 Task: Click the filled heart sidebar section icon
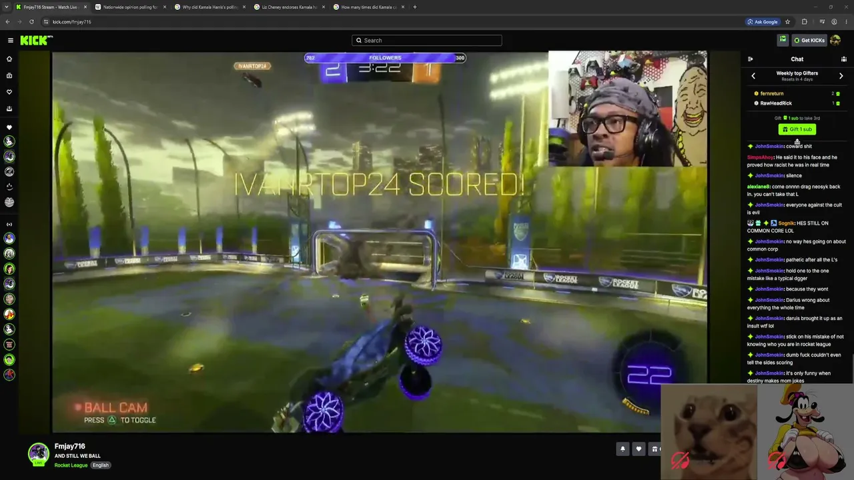pos(9,127)
